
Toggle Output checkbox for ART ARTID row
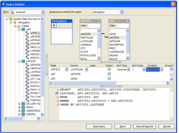click(109, 78)
